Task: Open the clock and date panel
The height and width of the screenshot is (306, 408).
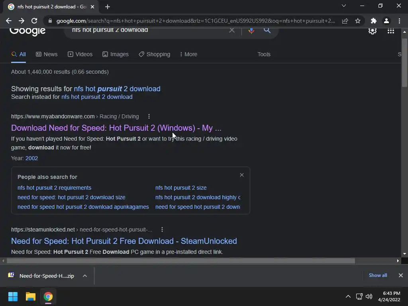Action: pos(389,296)
